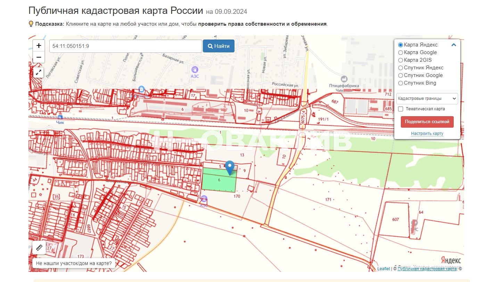Click the Птицефабрика factory icon

point(344,79)
